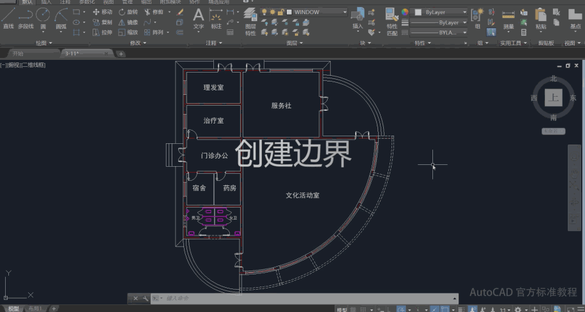Image resolution: width=585 pixels, height=312 pixels.
Task: Switch to the 模型 (Model) layout tab
Action: (x=13, y=309)
